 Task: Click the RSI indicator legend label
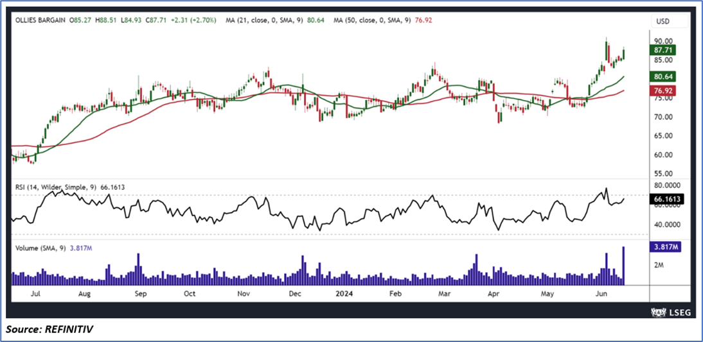(x=70, y=187)
